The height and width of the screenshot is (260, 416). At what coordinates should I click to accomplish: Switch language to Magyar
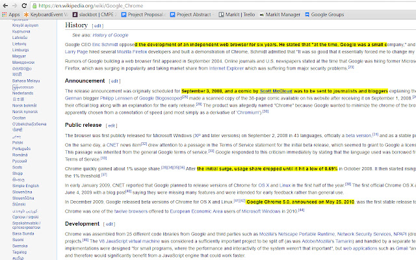pyautogui.click(x=19, y=57)
